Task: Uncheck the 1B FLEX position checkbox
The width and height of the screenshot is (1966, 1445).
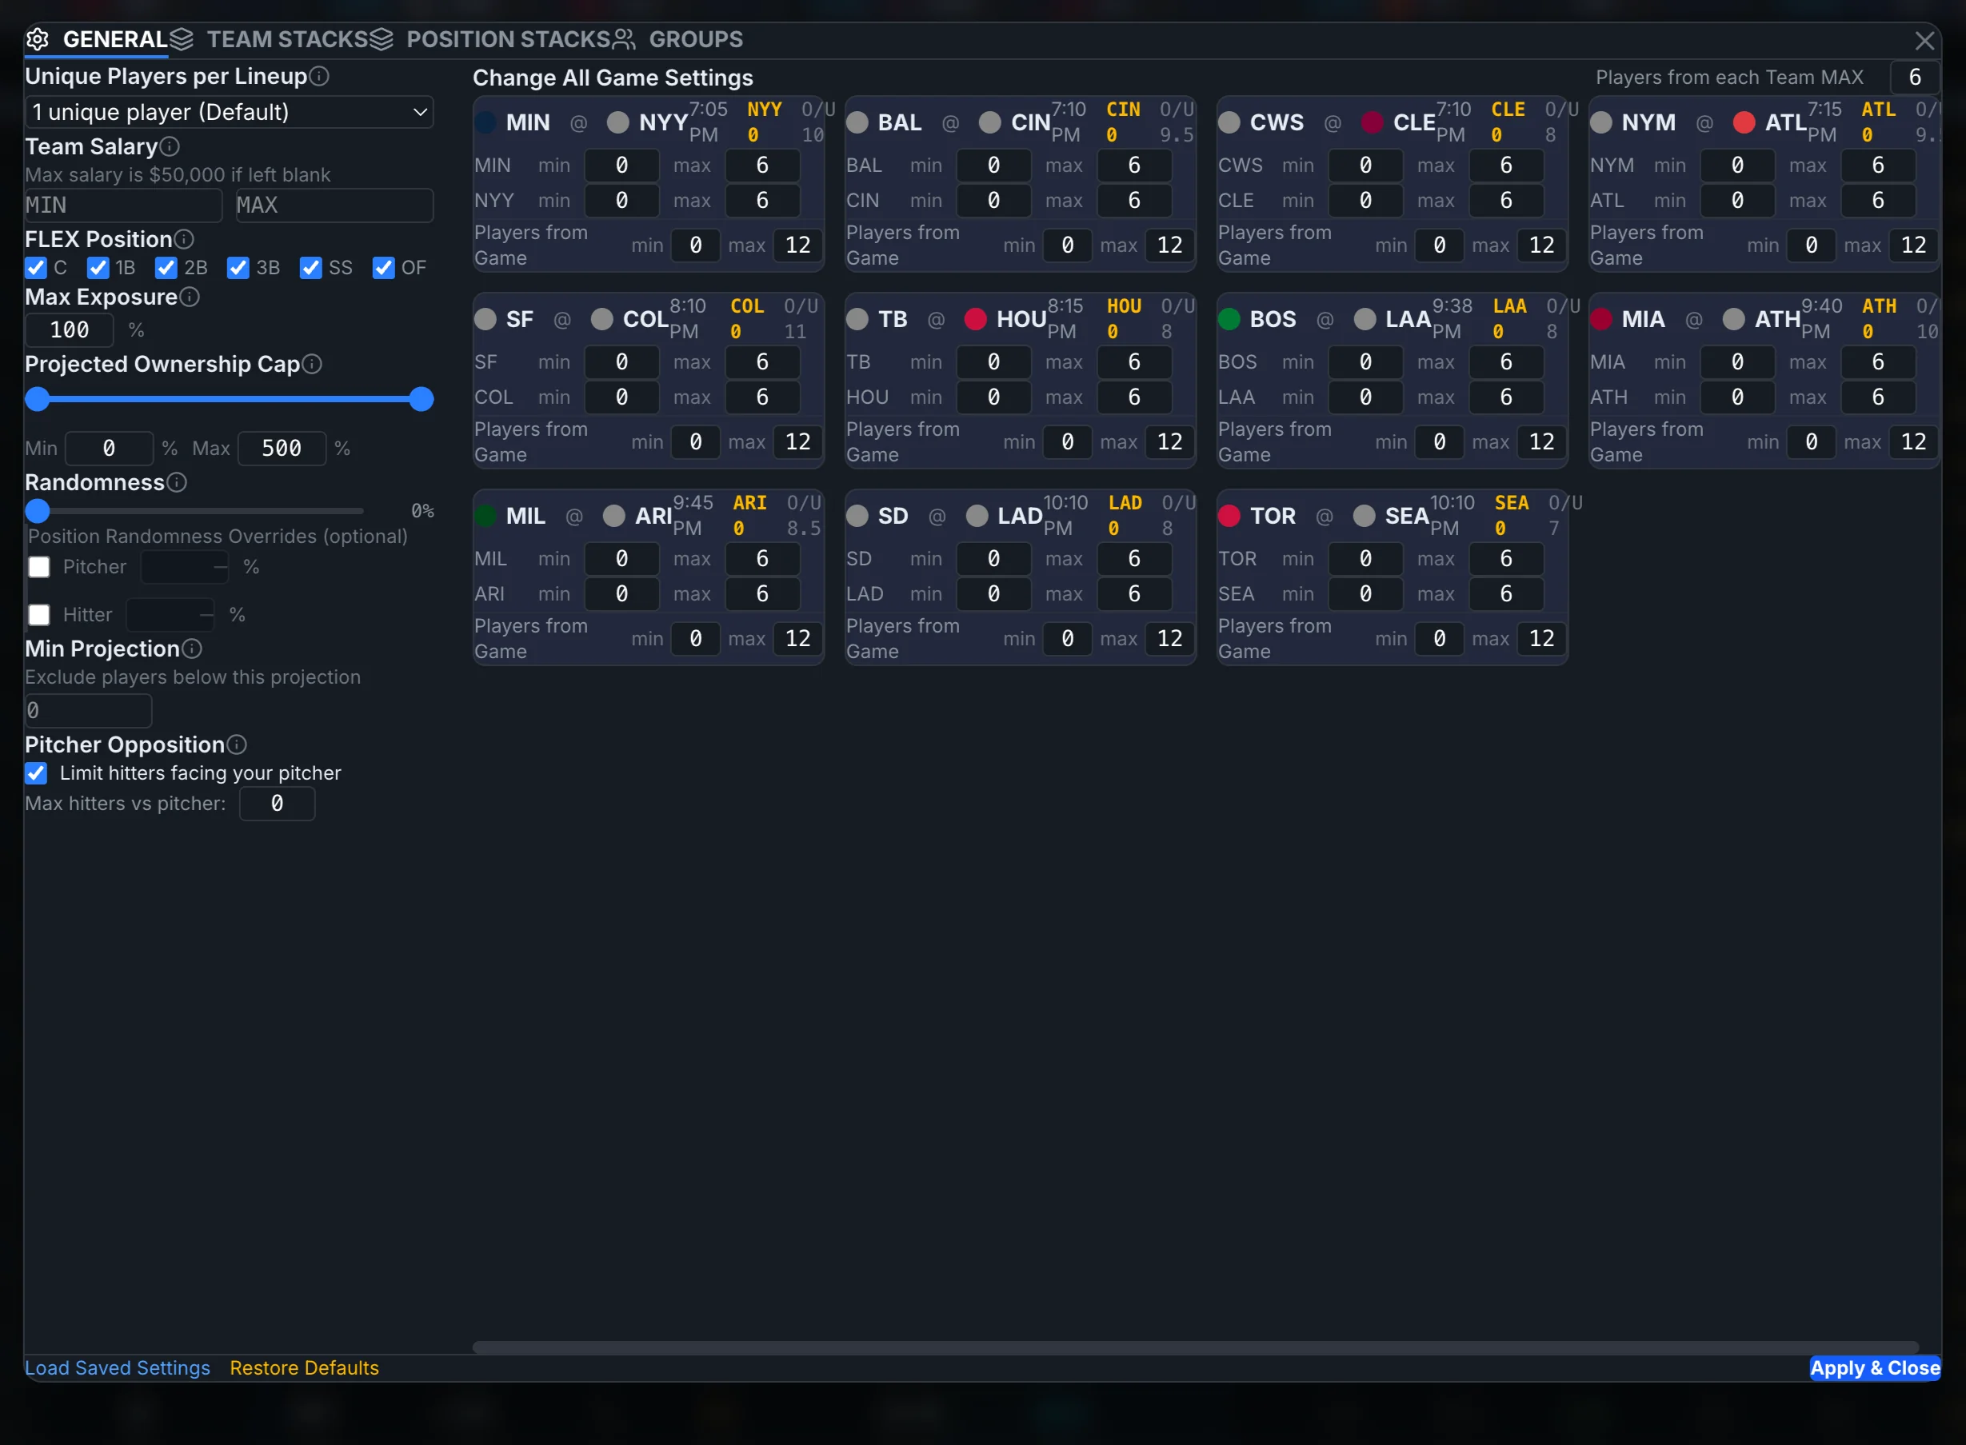Action: (98, 268)
